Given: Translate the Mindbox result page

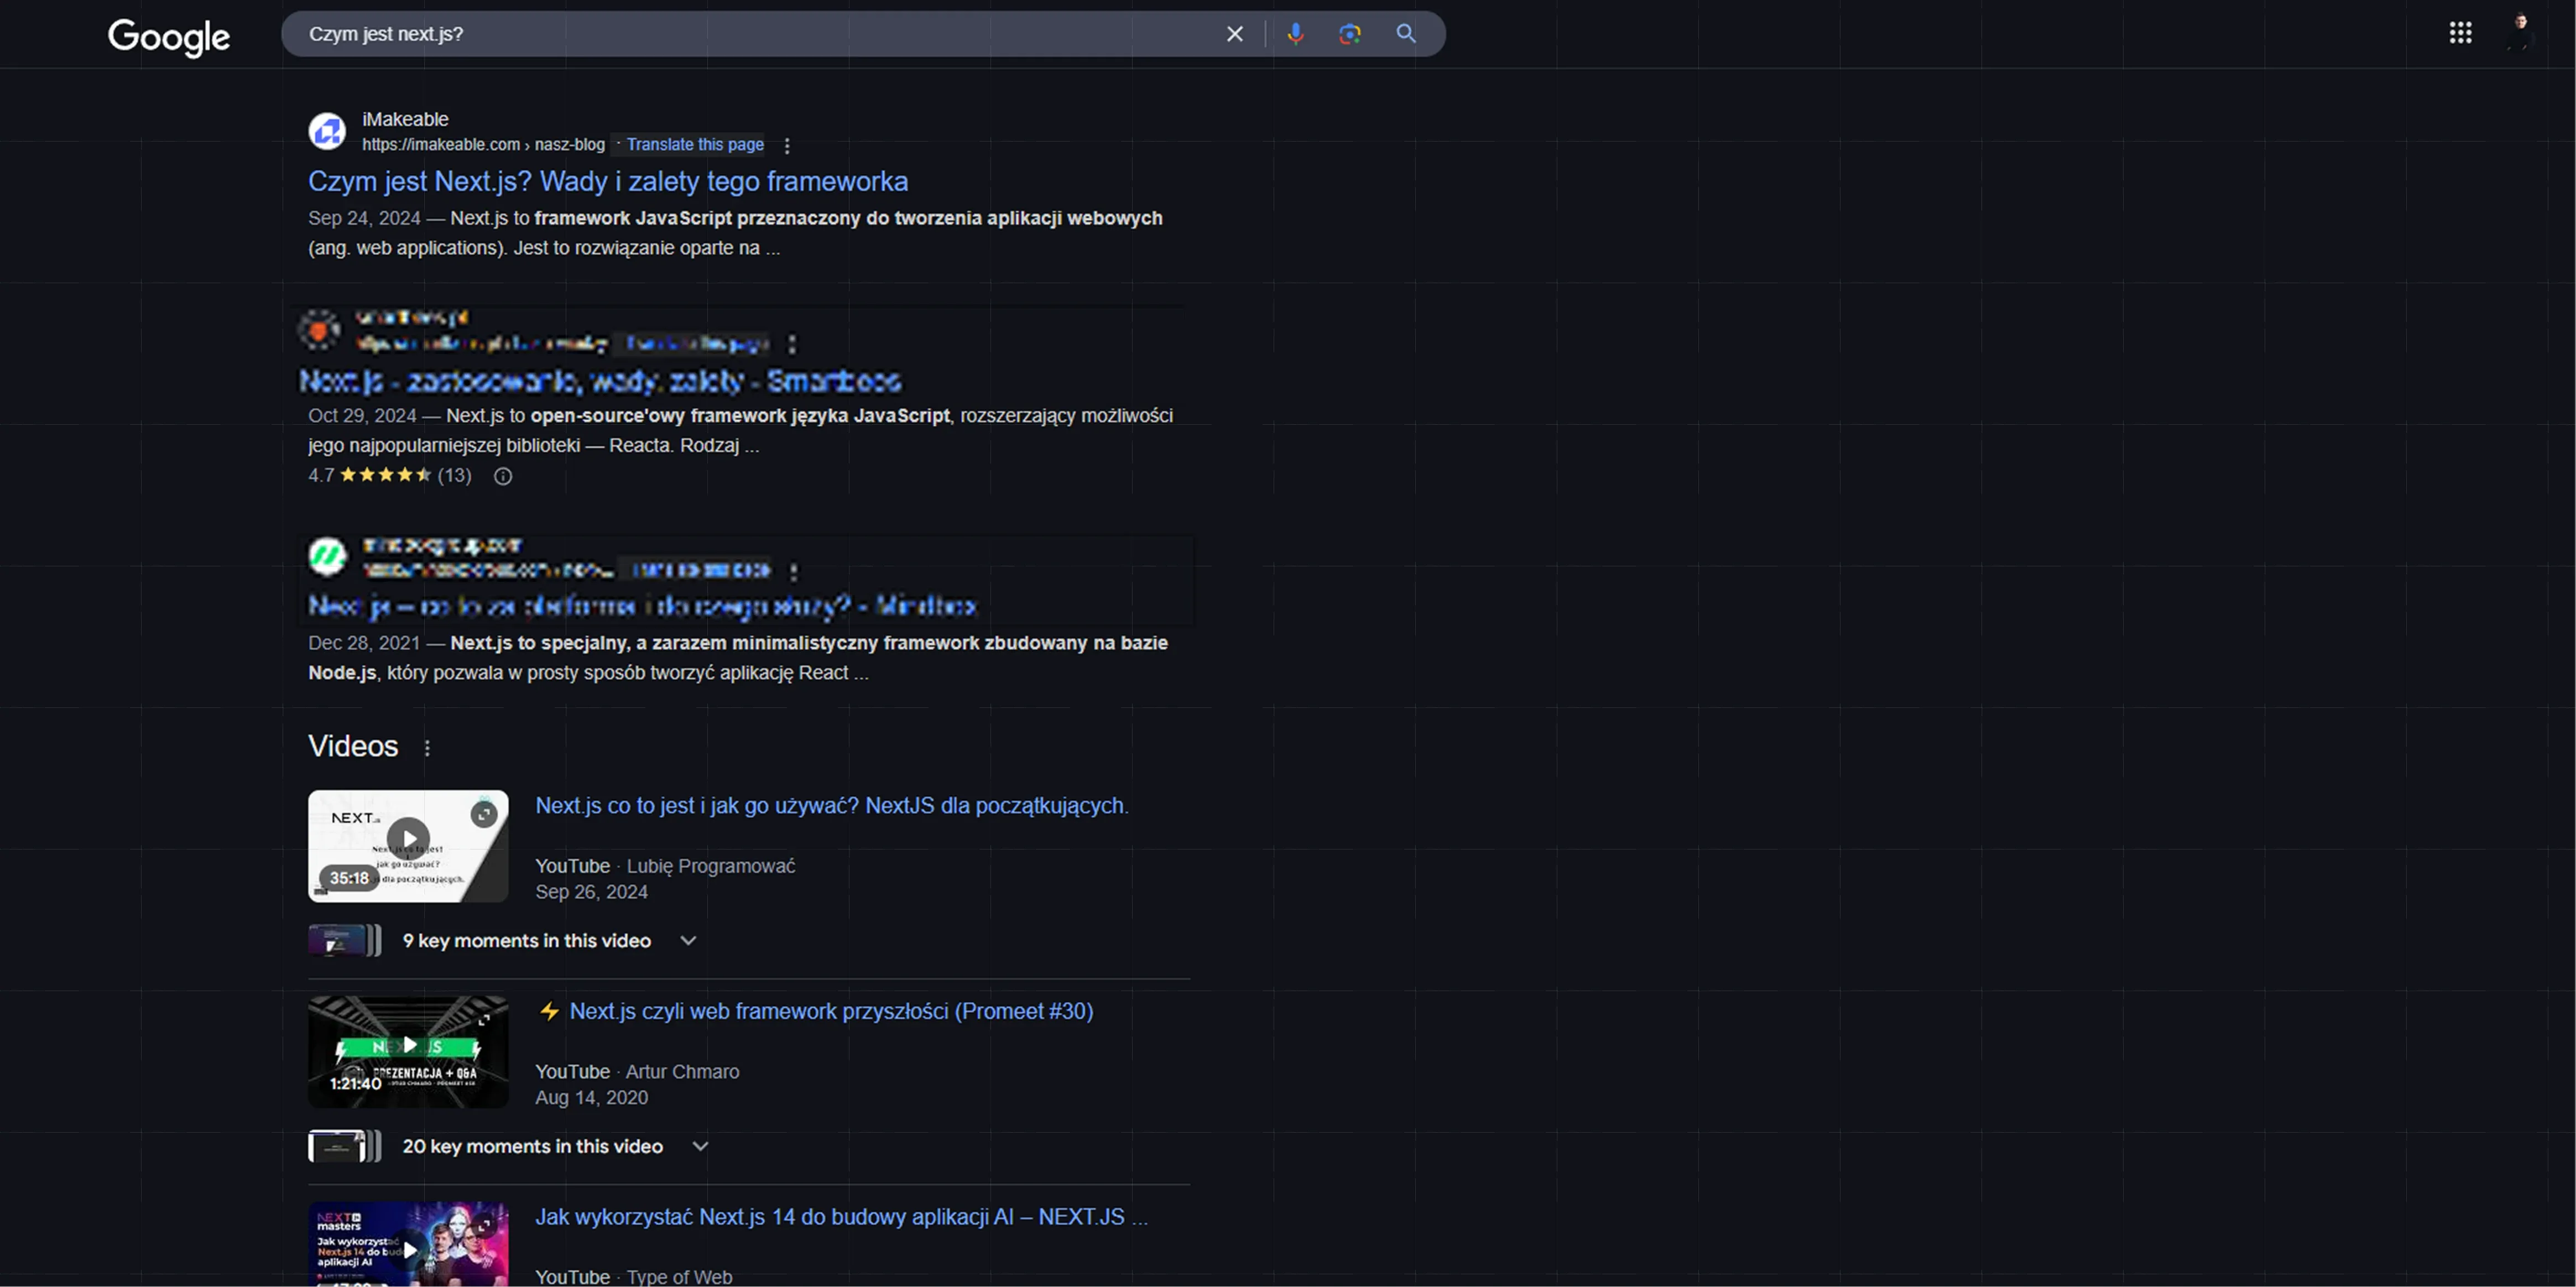Looking at the screenshot, I should (700, 570).
